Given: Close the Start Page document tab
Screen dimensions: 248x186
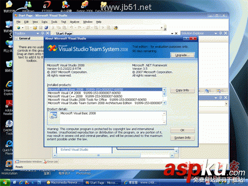Looking at the screenshot, I should [x=176, y=33].
